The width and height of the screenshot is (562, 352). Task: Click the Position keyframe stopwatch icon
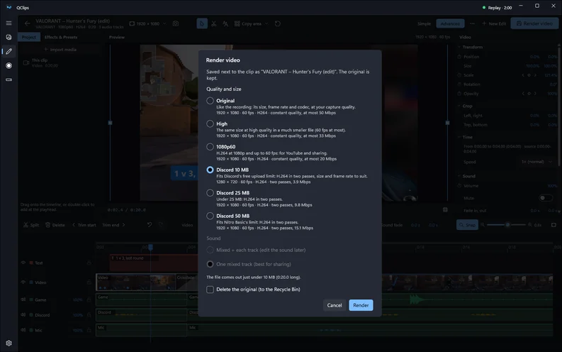tap(459, 57)
